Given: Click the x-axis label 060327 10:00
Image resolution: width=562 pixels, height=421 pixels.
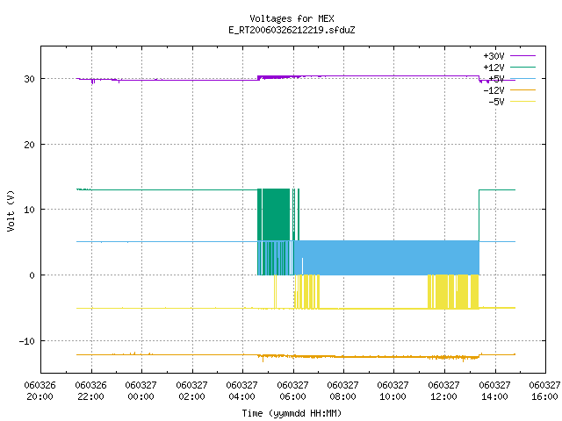Looking at the screenshot, I should click(393, 391).
